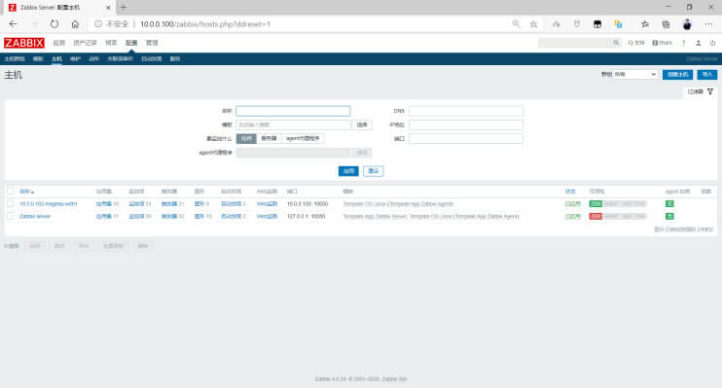722x388 pixels.
Task: Open the browser profile avatar
Action: pos(687,24)
